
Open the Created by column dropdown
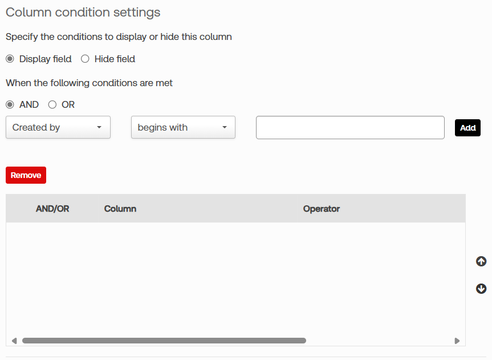(58, 128)
